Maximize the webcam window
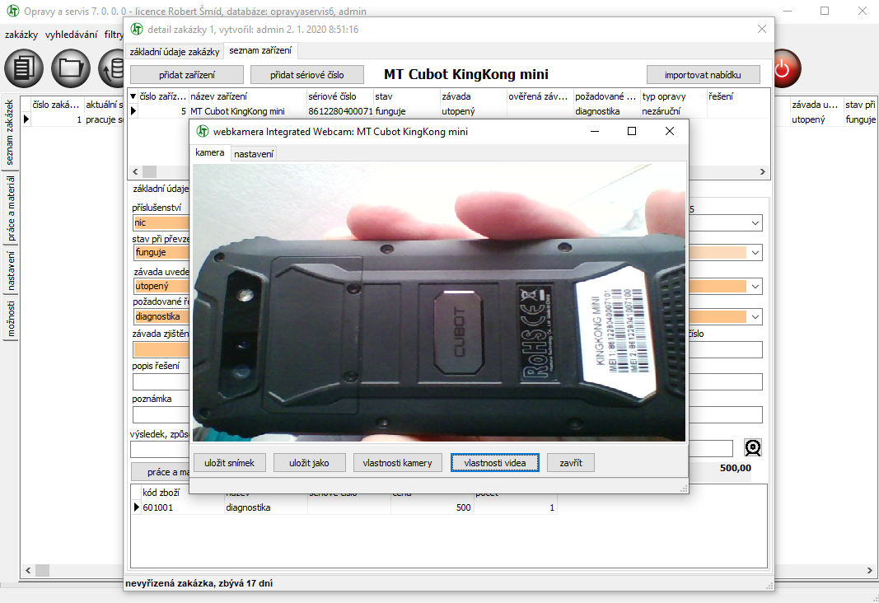 click(632, 131)
